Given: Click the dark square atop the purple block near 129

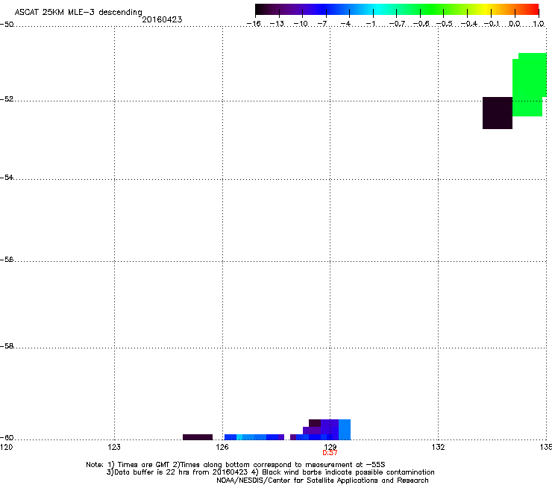Looking at the screenshot, I should (x=315, y=422).
